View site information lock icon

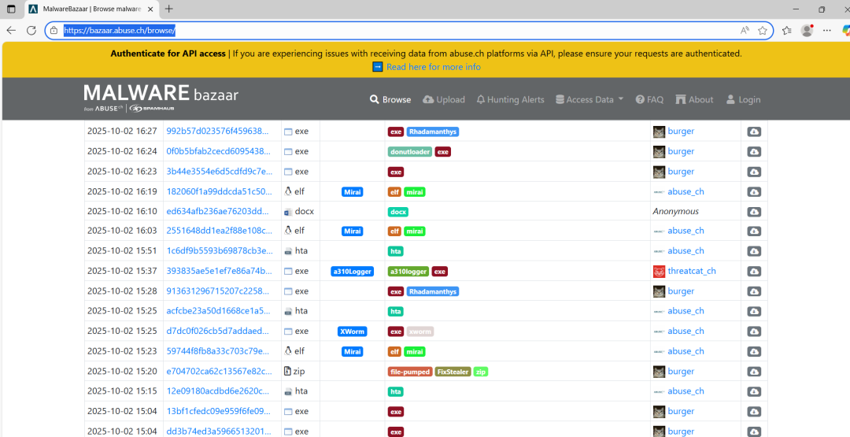tap(54, 31)
